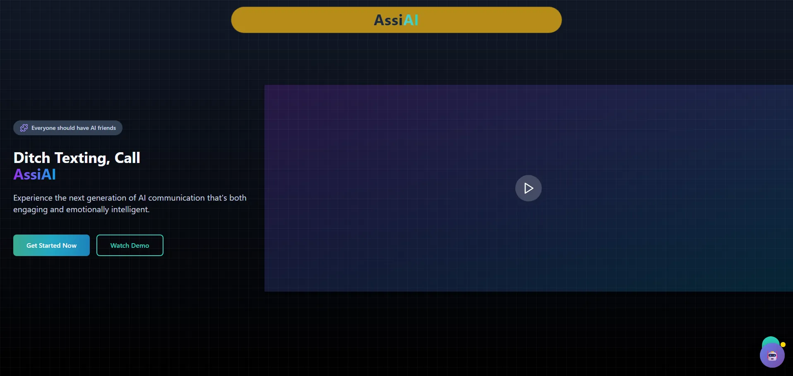Screen dimensions: 793x376
Task: Click the teal 'AI' letters in header logo
Action: click(411, 20)
